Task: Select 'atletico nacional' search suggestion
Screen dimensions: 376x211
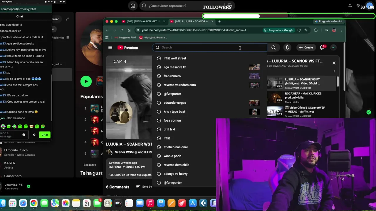Action: [184, 147]
